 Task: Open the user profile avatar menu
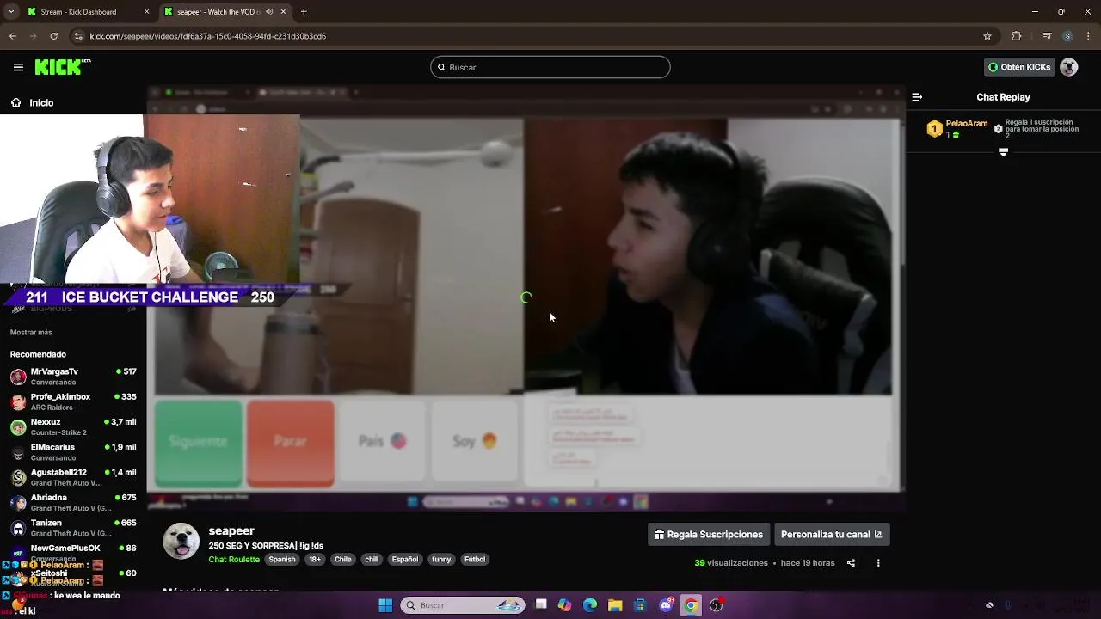[1069, 67]
